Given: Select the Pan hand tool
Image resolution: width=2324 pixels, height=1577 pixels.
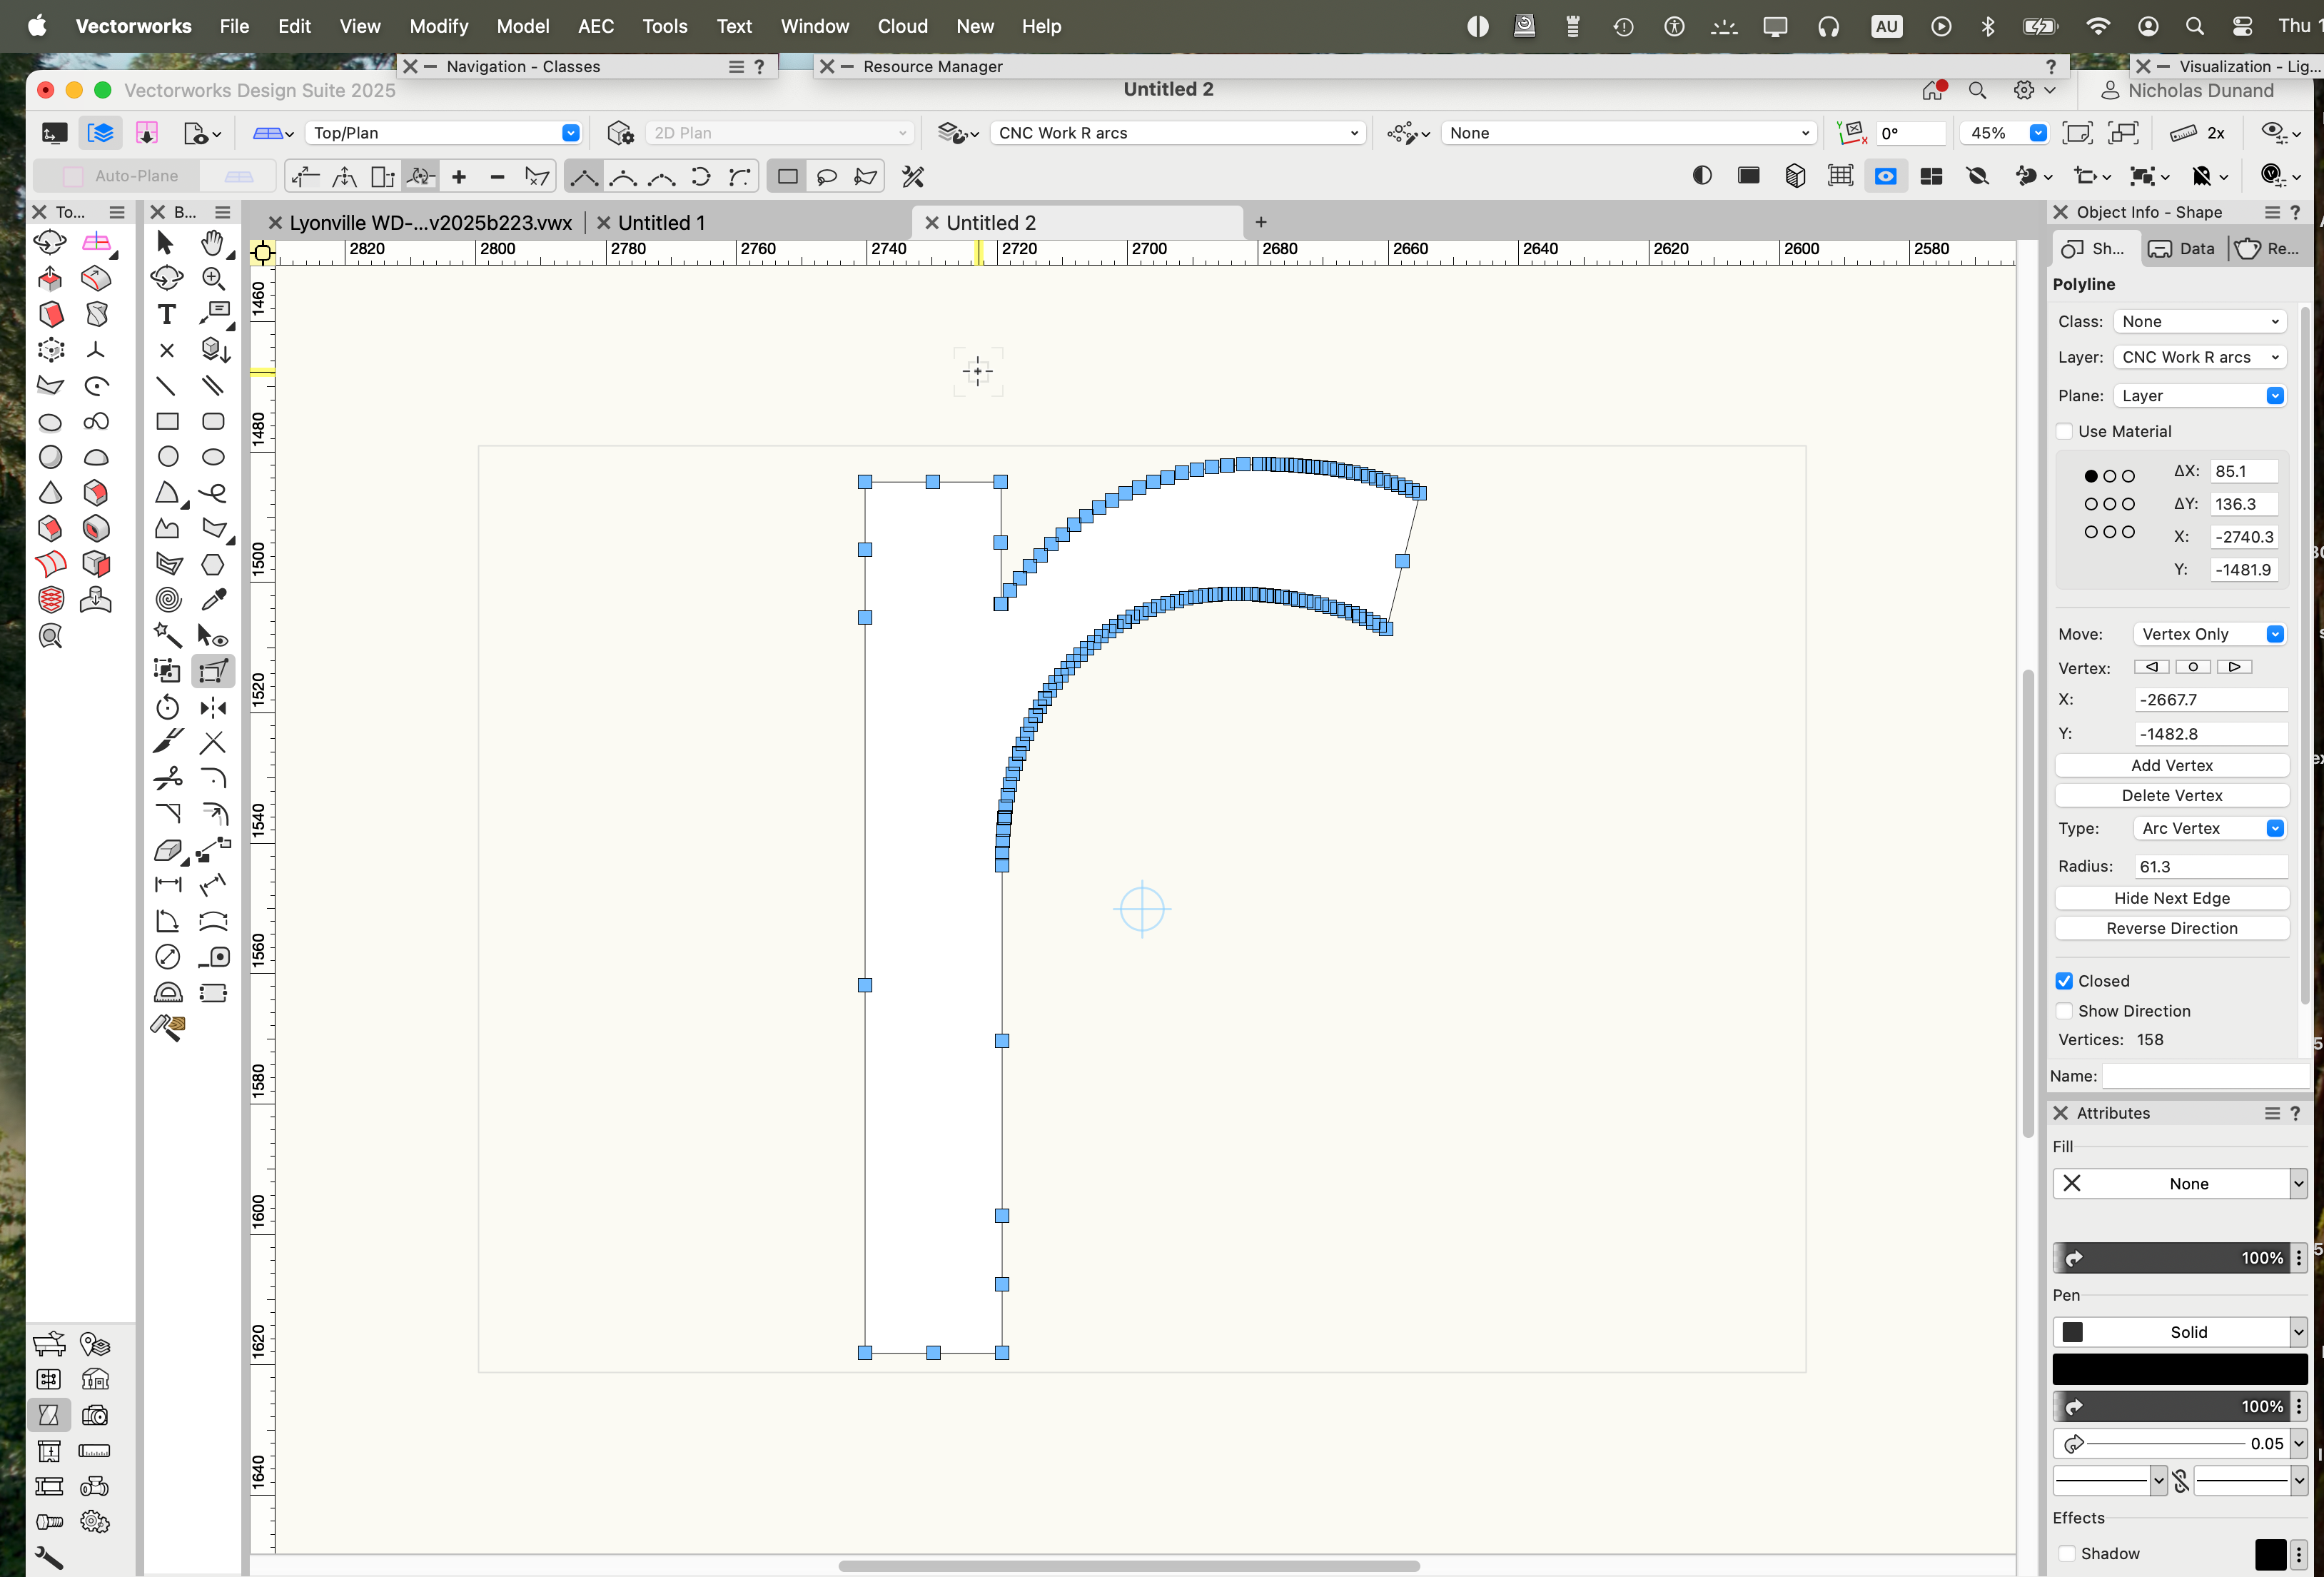Looking at the screenshot, I should [212, 243].
